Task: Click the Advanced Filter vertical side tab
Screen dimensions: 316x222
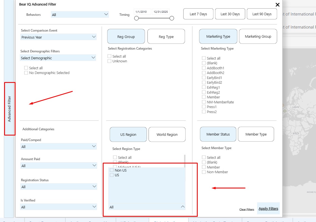Action: click(x=9, y=109)
